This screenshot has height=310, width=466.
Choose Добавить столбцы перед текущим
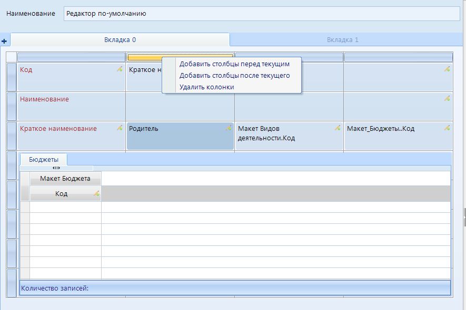coord(234,64)
